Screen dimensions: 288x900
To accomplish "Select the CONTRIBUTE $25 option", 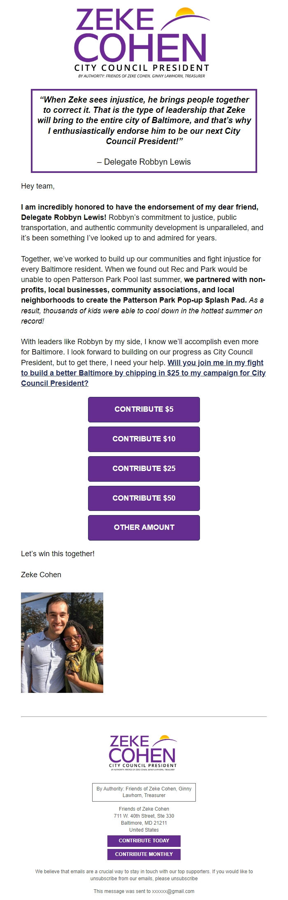I will pos(144,469).
